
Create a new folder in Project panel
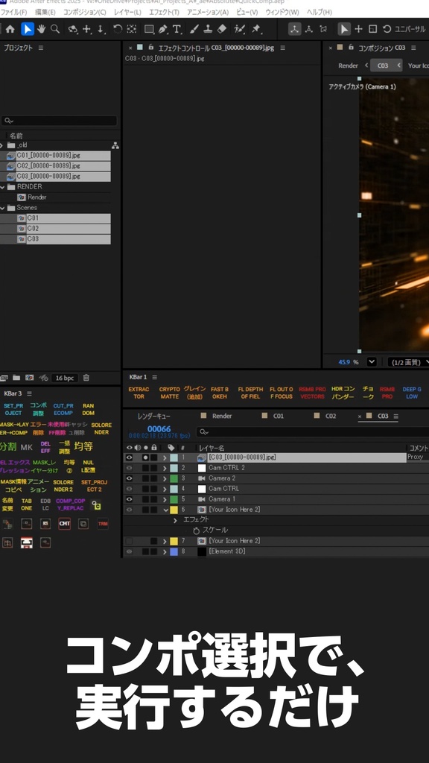point(16,378)
